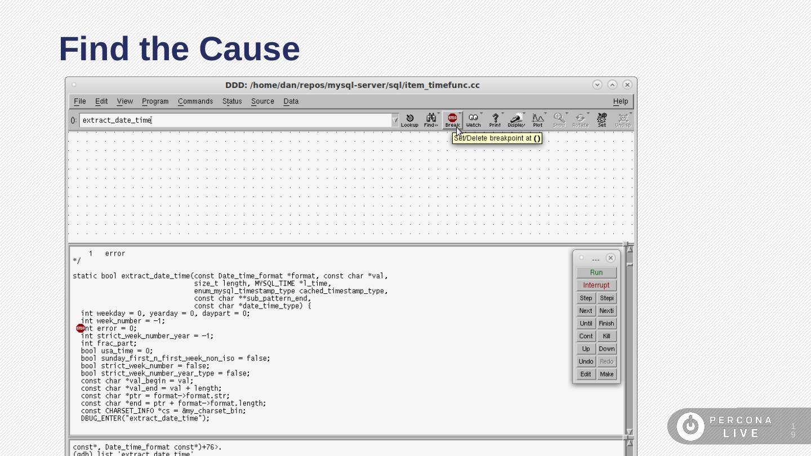
Task: Close the DDD window
Action: 627,84
